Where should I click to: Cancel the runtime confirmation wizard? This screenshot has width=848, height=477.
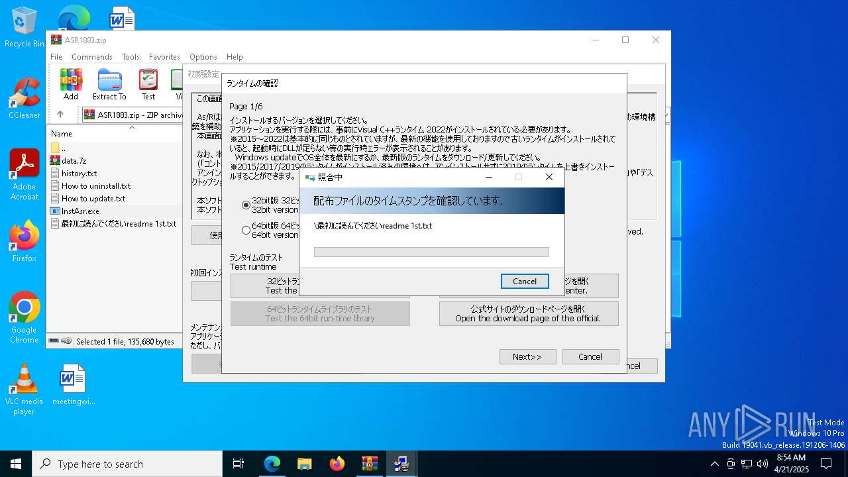[590, 356]
